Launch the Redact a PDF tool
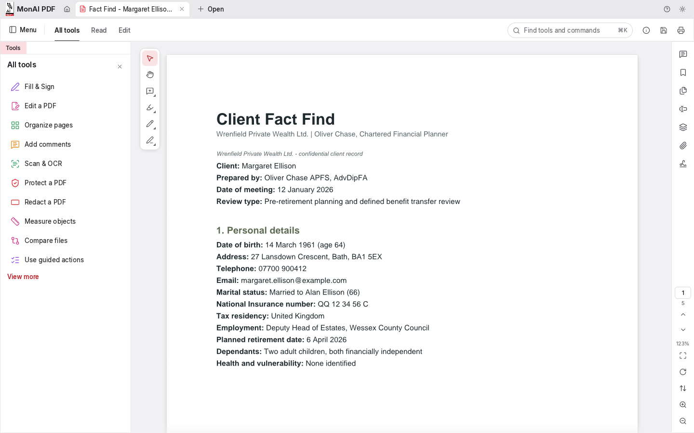Viewport: 694px width, 433px height. [66, 202]
